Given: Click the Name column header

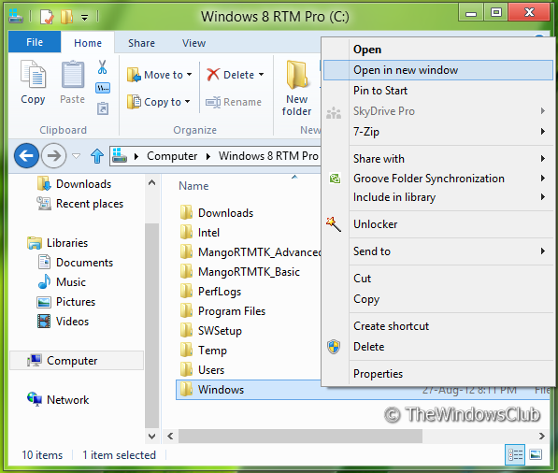Looking at the screenshot, I should 193,186.
